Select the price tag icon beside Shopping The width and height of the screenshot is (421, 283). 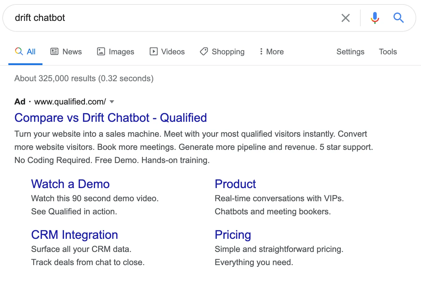point(204,51)
